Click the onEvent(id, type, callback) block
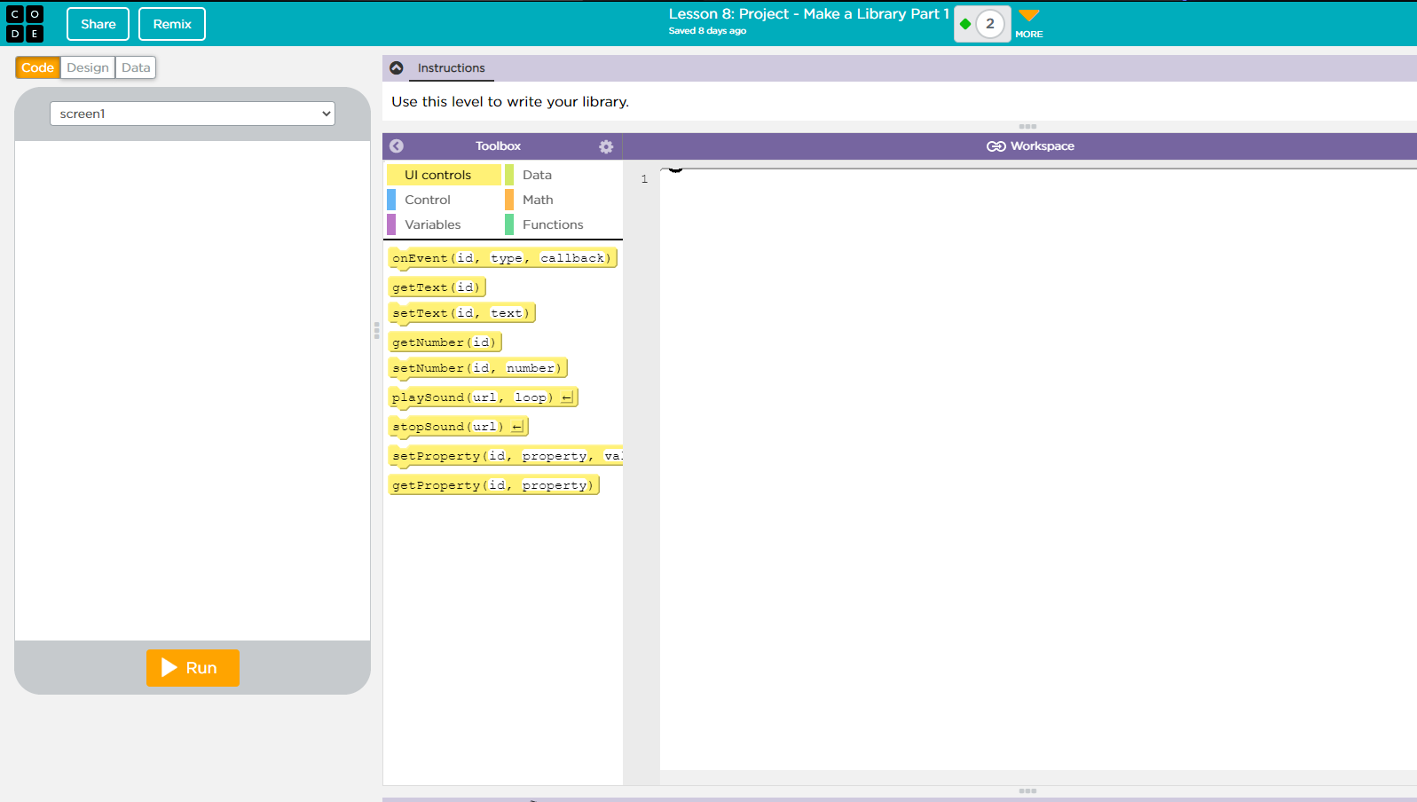 click(x=502, y=258)
